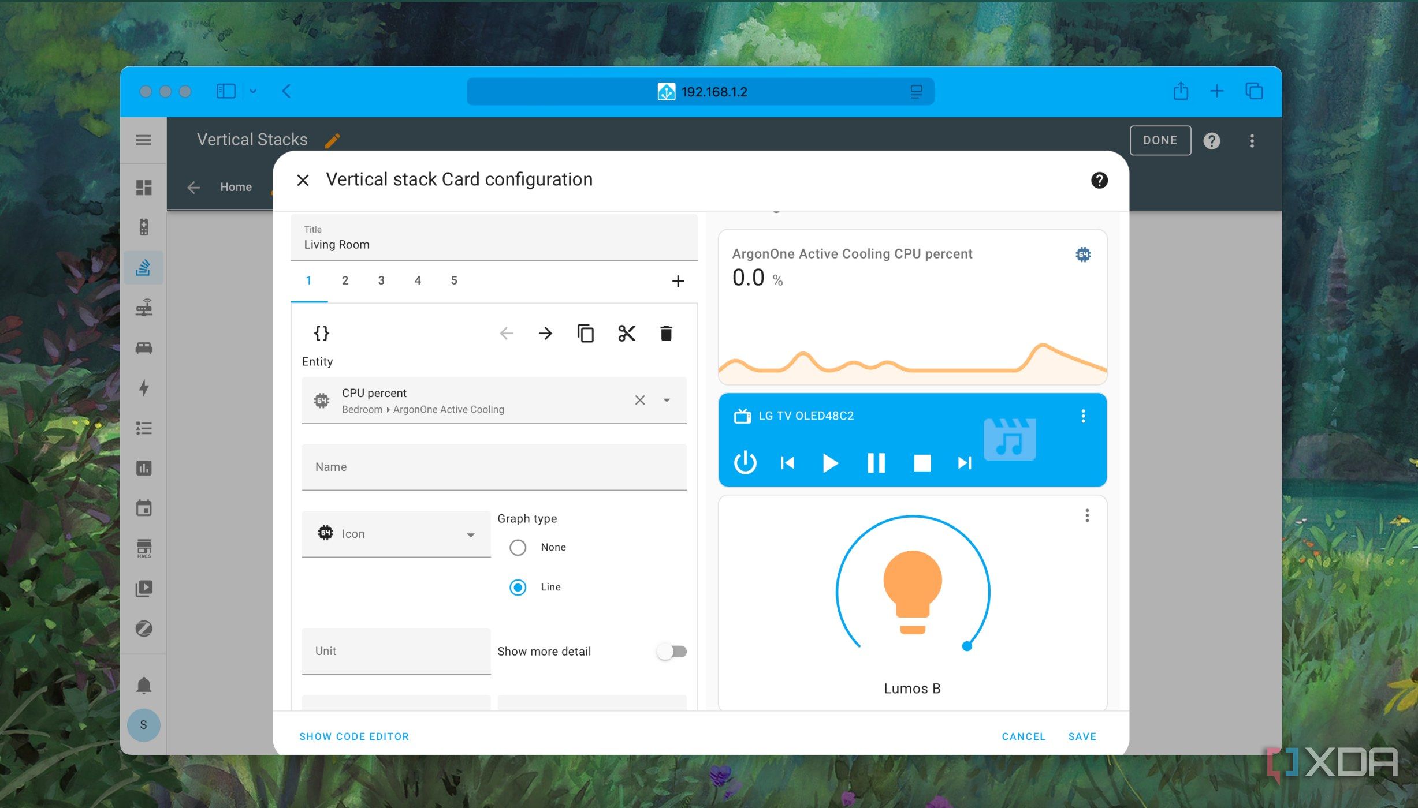This screenshot has width=1418, height=808.
Task: Open the HACS store sidebar icon
Action: coord(143,548)
